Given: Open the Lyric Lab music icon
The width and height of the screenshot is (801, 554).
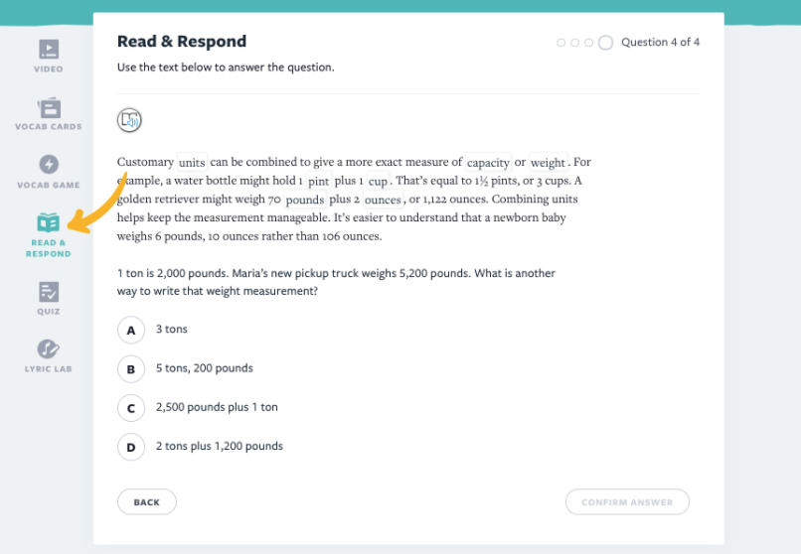Looking at the screenshot, I should click(49, 349).
